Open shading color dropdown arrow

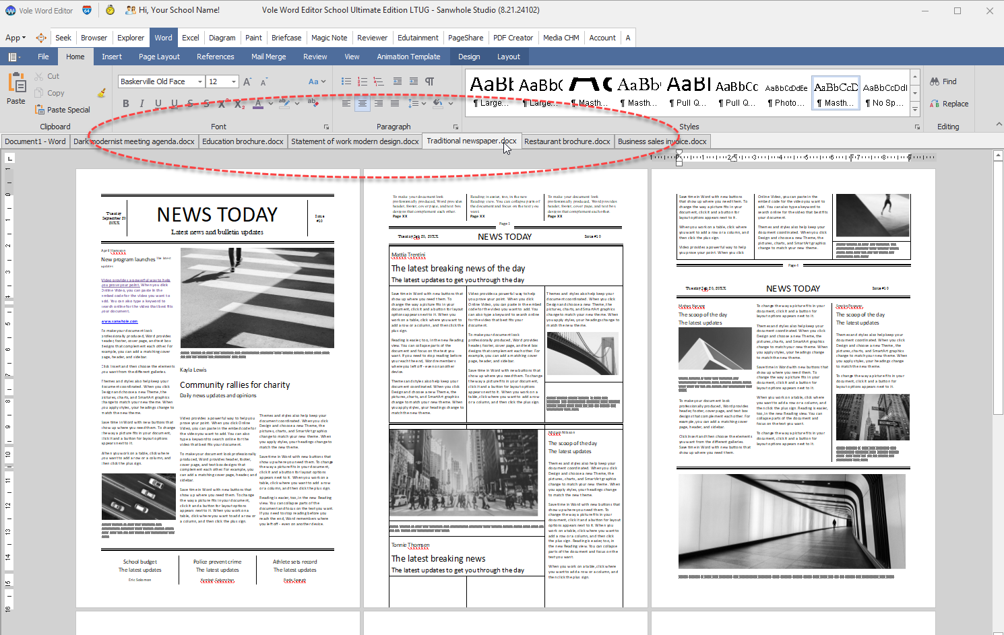tap(449, 103)
